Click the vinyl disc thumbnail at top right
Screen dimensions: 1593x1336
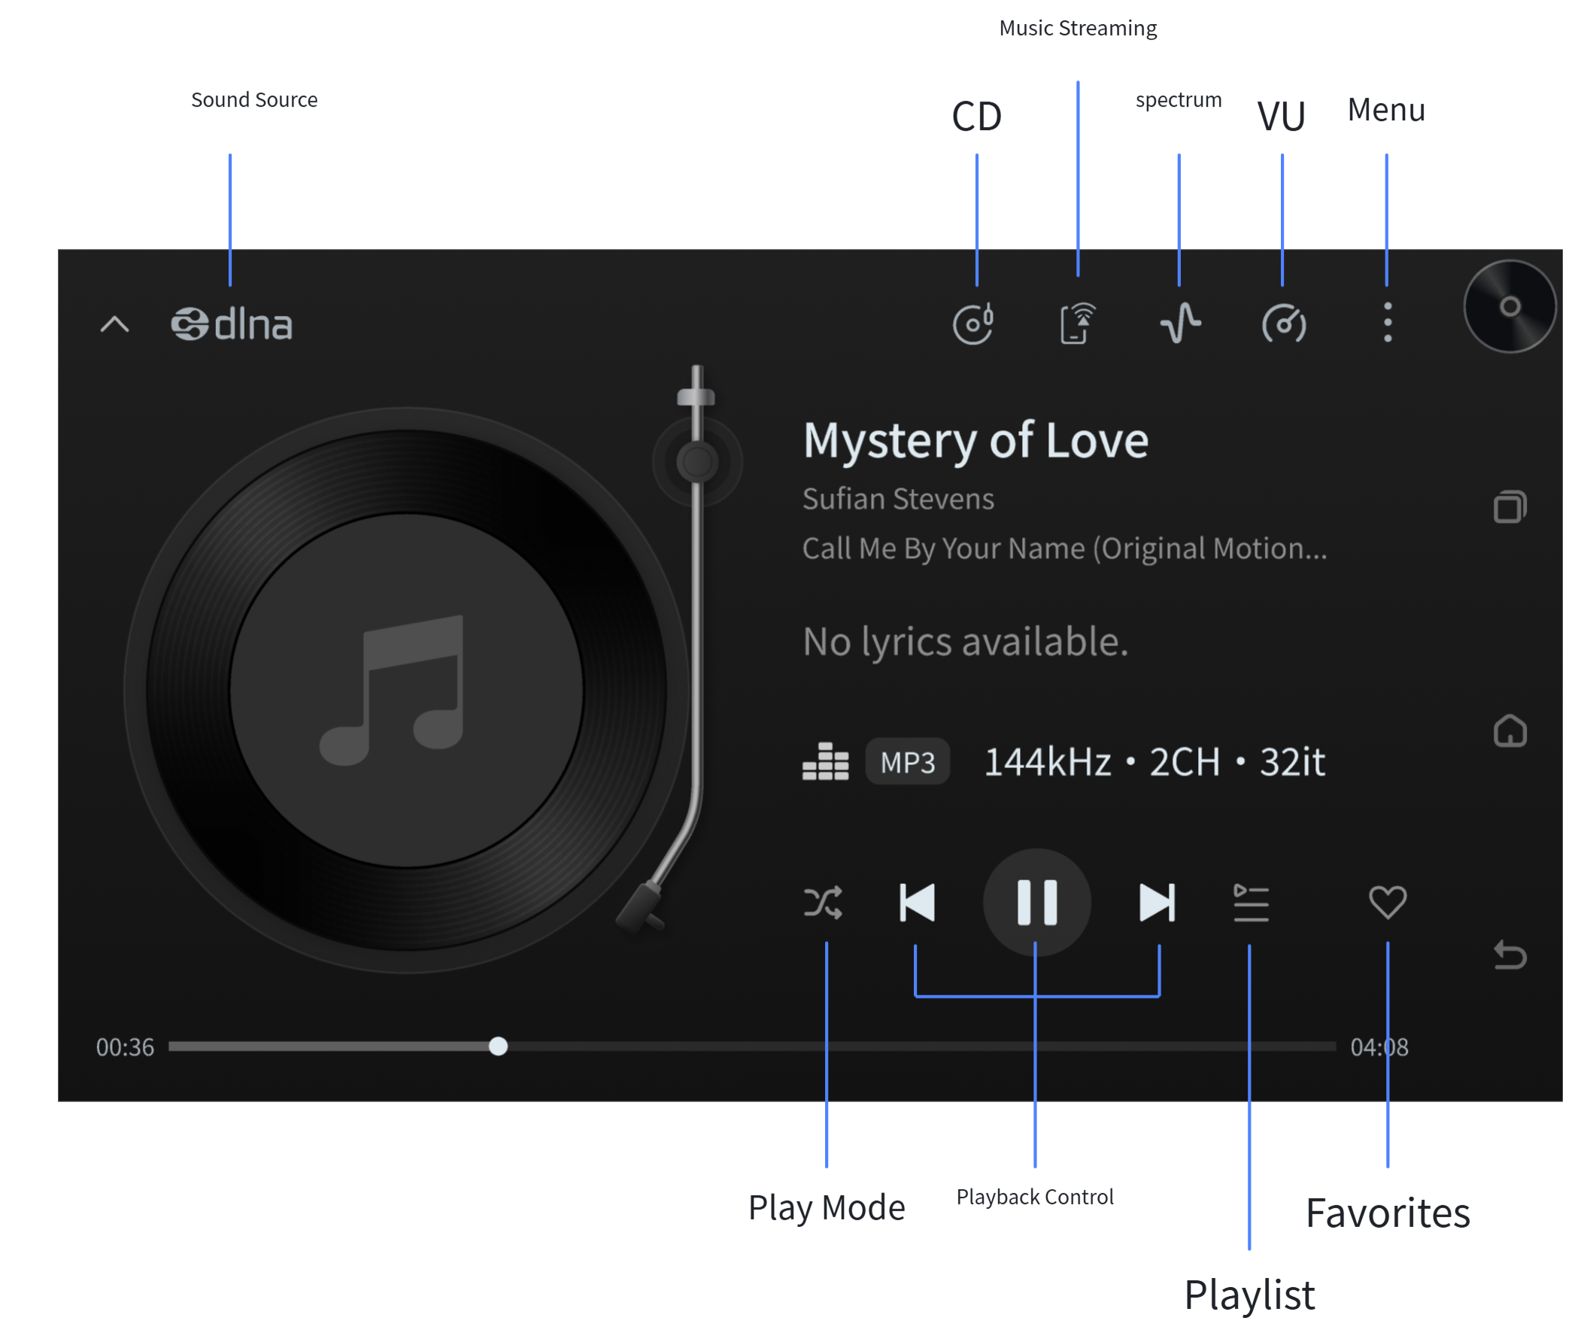[1510, 306]
